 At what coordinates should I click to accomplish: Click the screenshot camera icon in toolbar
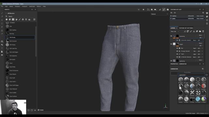(x=168, y=9)
